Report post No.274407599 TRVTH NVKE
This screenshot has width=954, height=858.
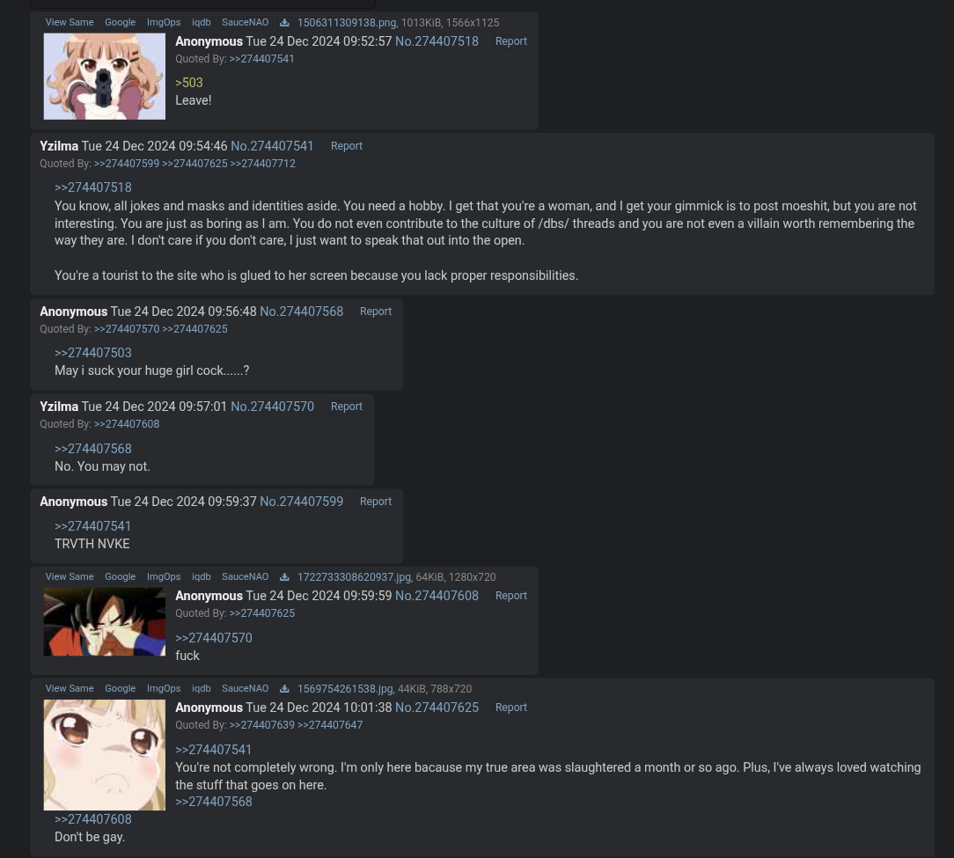click(376, 502)
